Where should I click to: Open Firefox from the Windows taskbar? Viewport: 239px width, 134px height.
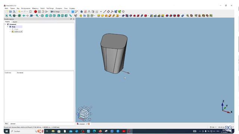(x=100, y=131)
